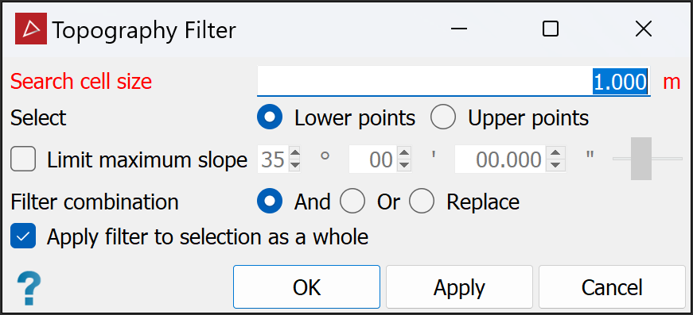
Task: Decrease the slope minutes with down arrow
Action: 404,165
